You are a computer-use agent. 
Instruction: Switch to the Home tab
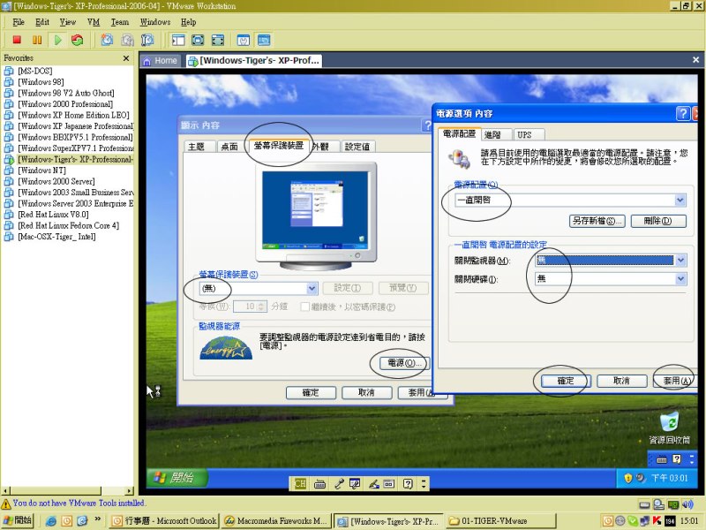(x=161, y=60)
